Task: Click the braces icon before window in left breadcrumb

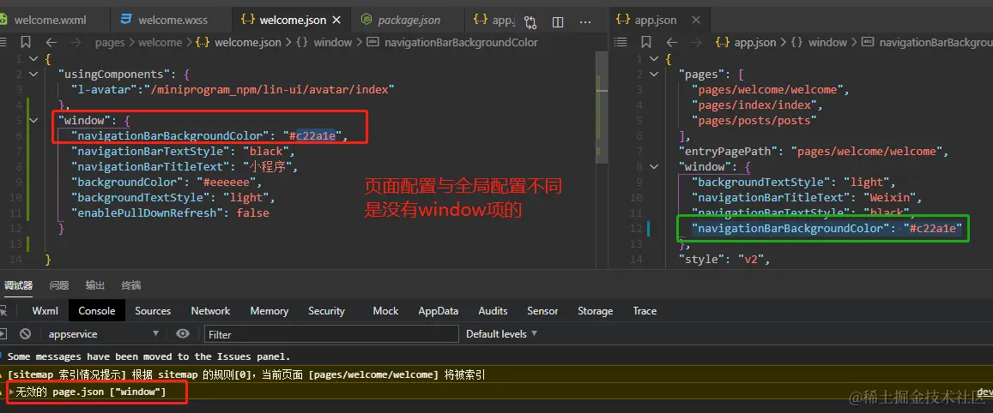Action: coord(302,42)
